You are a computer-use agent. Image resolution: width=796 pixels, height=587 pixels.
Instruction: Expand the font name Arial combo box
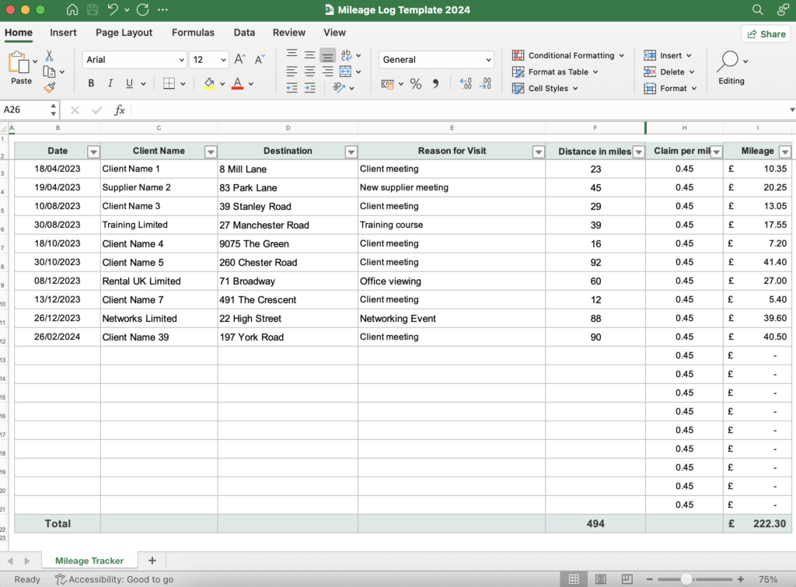coord(181,60)
